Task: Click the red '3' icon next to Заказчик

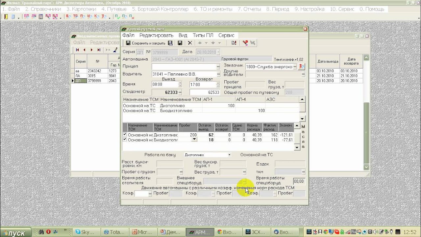Action: click(301, 66)
